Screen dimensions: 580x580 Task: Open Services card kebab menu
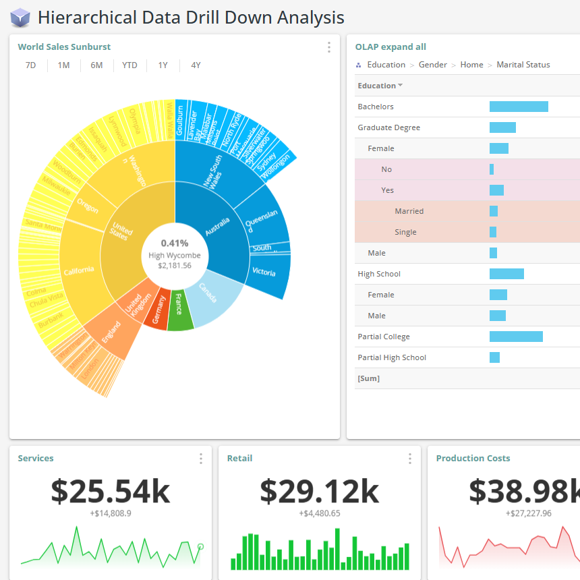pyautogui.click(x=201, y=459)
